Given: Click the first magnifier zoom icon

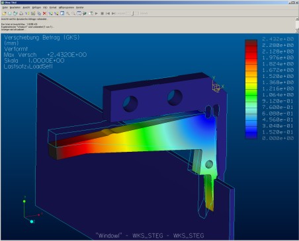Looking at the screenshot, I should point(68,13).
